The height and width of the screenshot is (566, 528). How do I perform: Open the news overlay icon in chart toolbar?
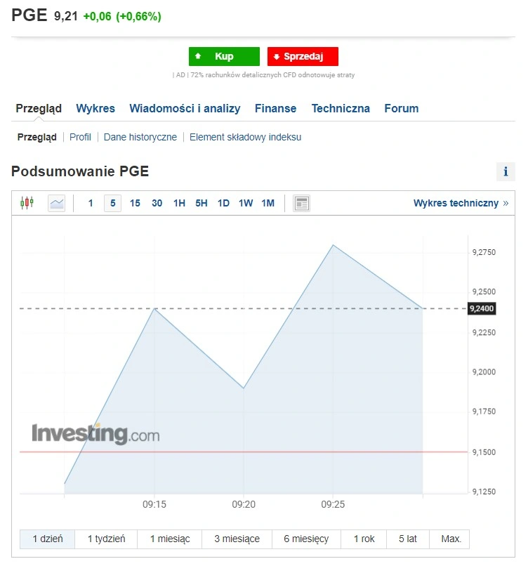301,203
